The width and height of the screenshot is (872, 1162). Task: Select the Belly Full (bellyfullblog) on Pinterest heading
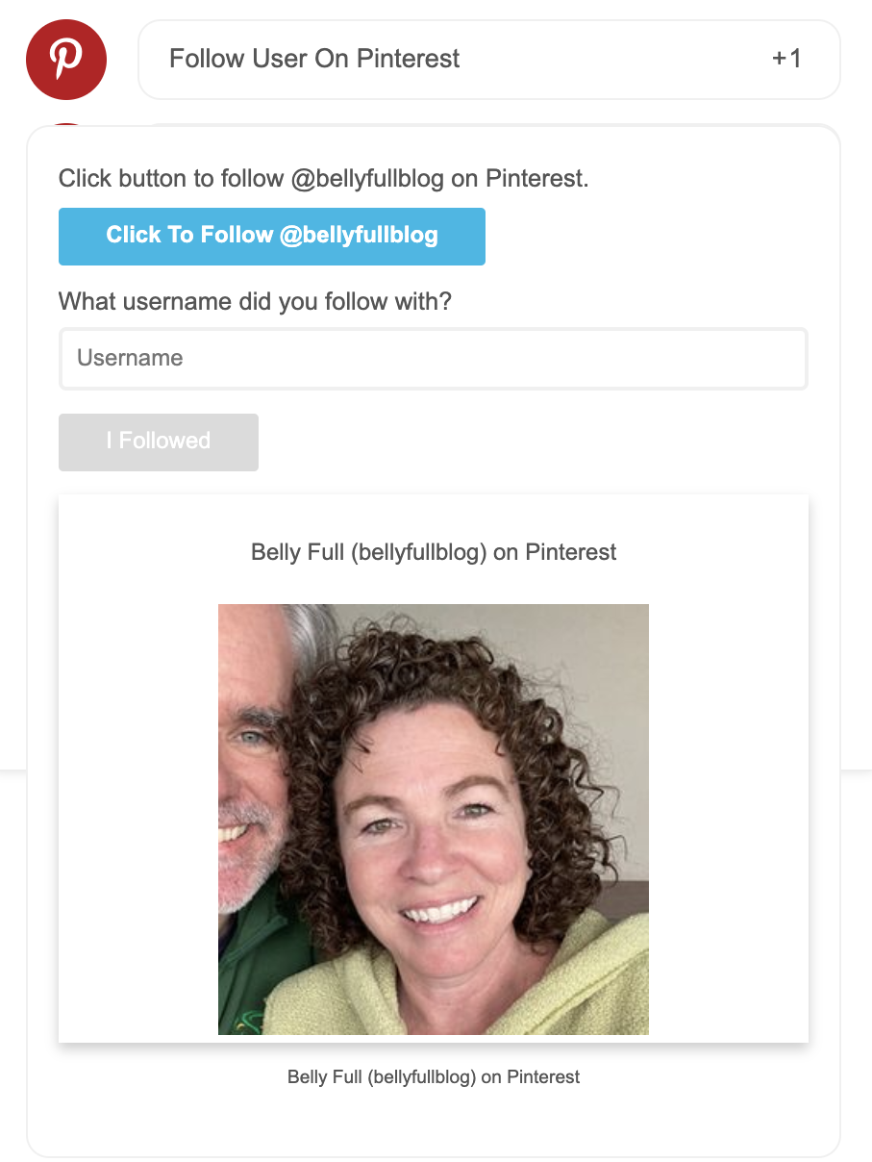[433, 552]
